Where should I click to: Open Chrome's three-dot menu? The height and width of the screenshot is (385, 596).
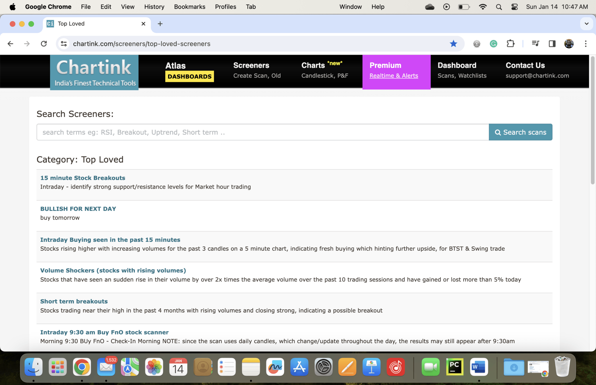click(586, 44)
